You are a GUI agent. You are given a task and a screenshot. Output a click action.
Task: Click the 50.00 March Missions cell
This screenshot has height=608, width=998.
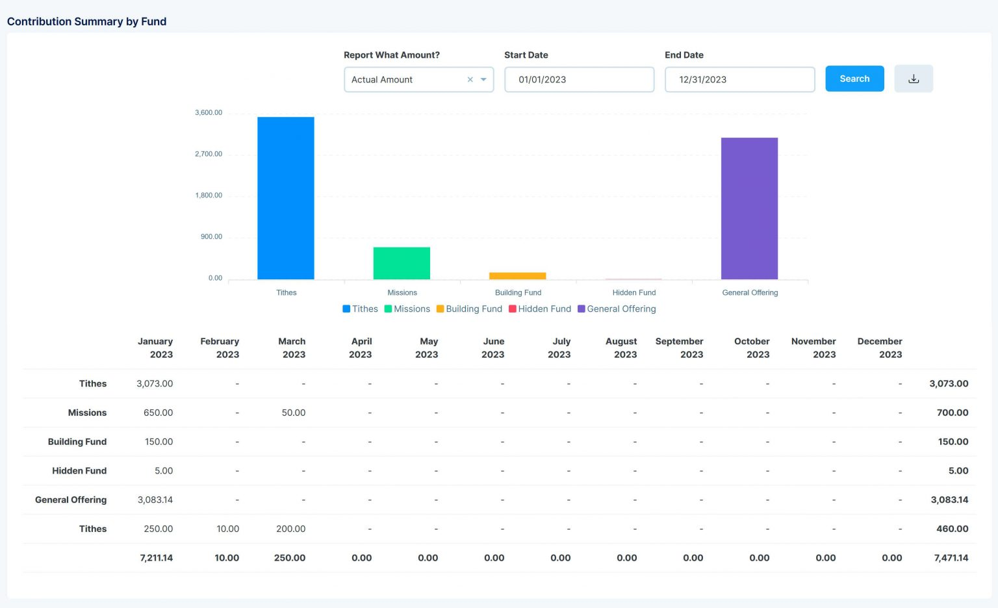[294, 413]
